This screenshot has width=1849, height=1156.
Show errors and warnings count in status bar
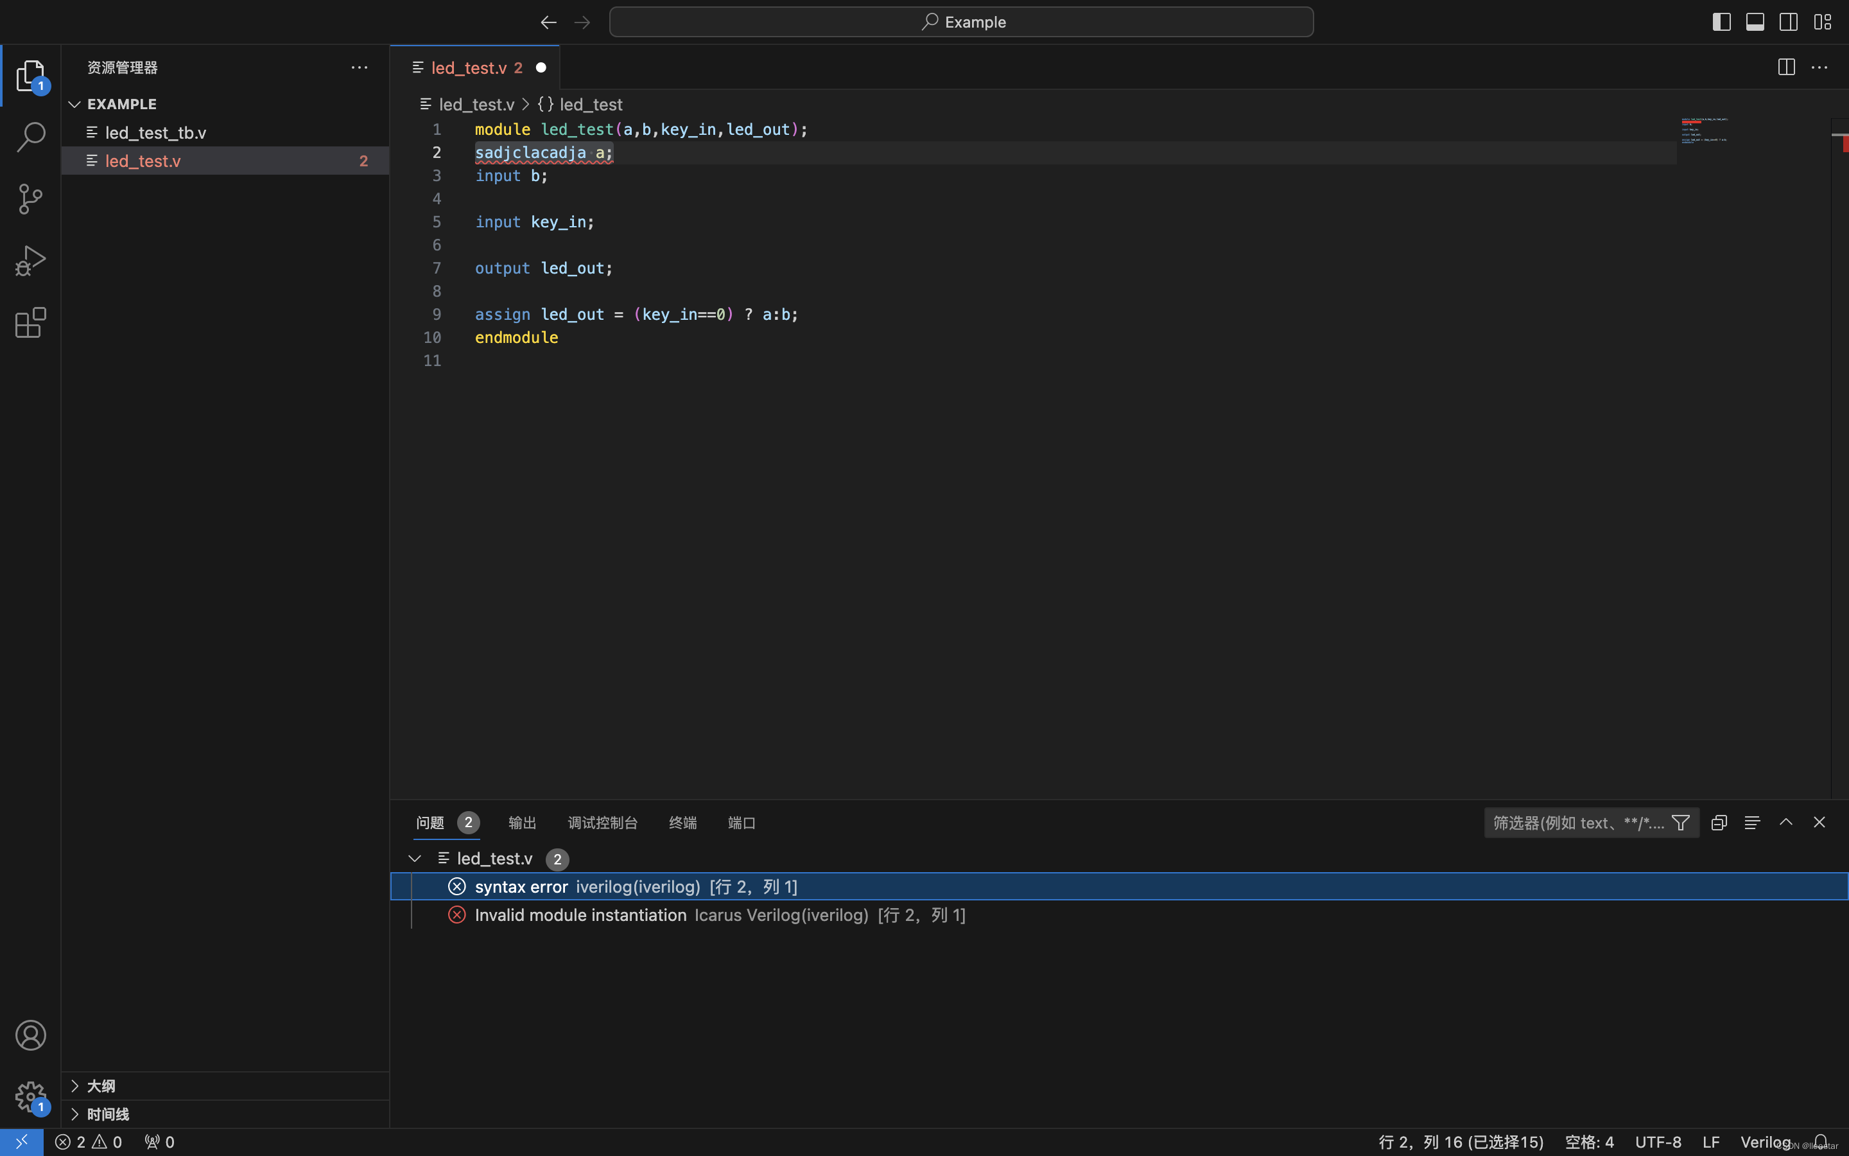(89, 1143)
